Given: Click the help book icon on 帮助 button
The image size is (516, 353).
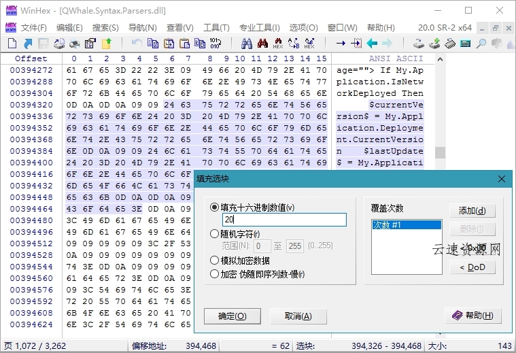Looking at the screenshot, I should pyautogui.click(x=457, y=316).
